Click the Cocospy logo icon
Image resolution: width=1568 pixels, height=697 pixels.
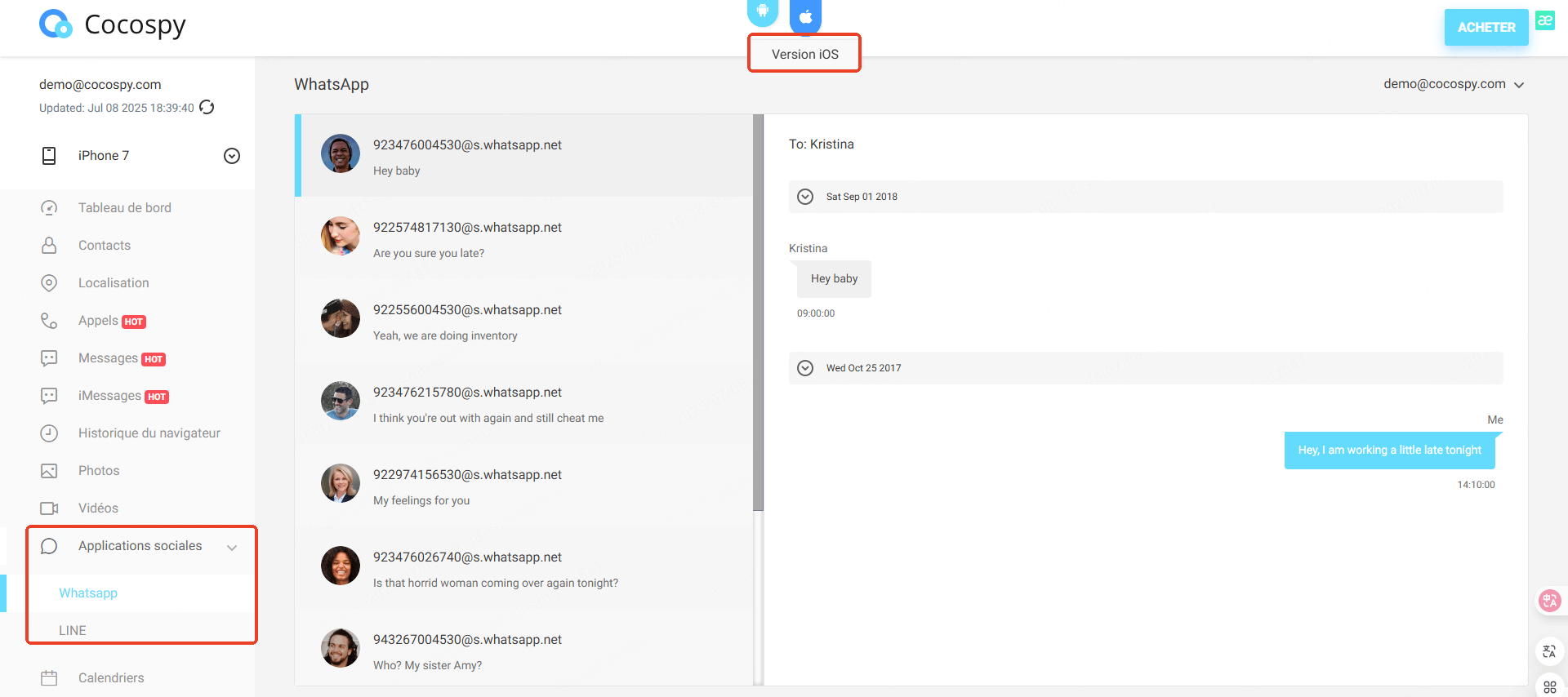(x=56, y=24)
